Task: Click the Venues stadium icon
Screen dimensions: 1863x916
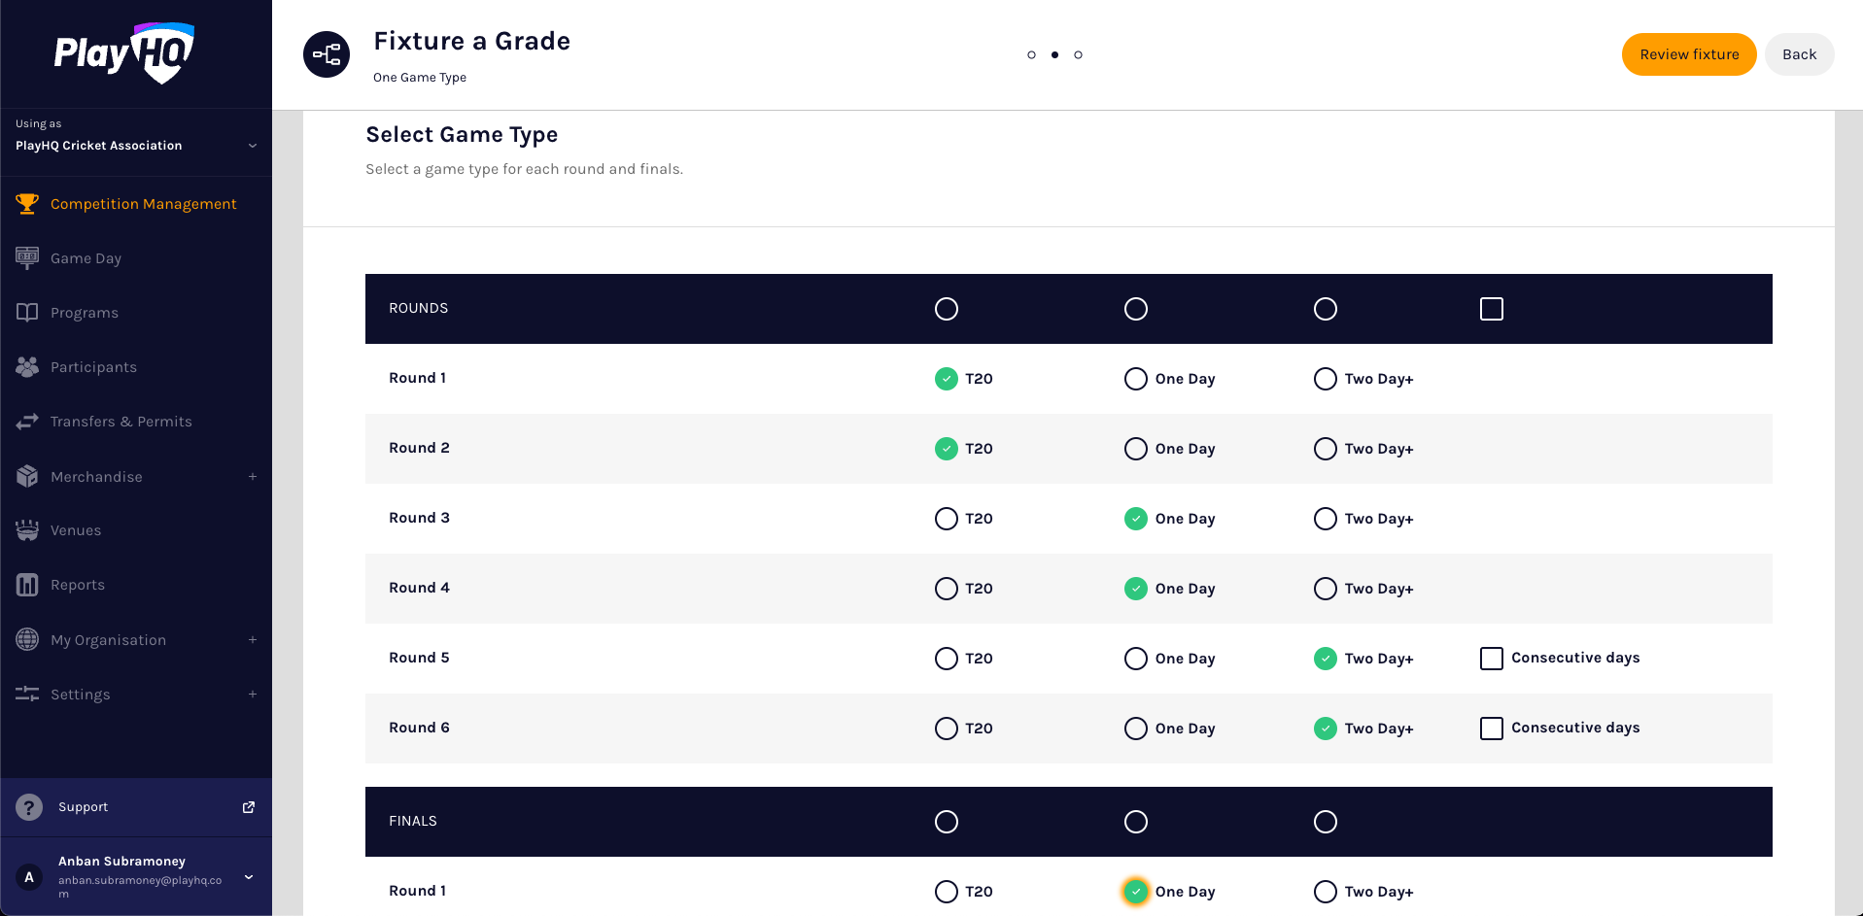Action: (x=27, y=530)
